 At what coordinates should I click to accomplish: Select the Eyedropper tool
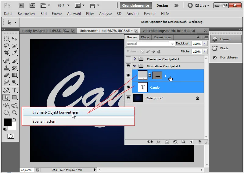point(14,52)
